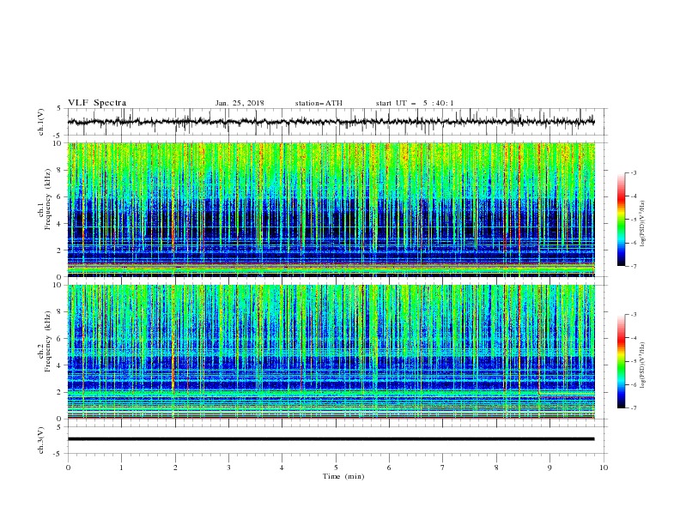
Task: Click time axis tick label "5"
Action: click(336, 468)
